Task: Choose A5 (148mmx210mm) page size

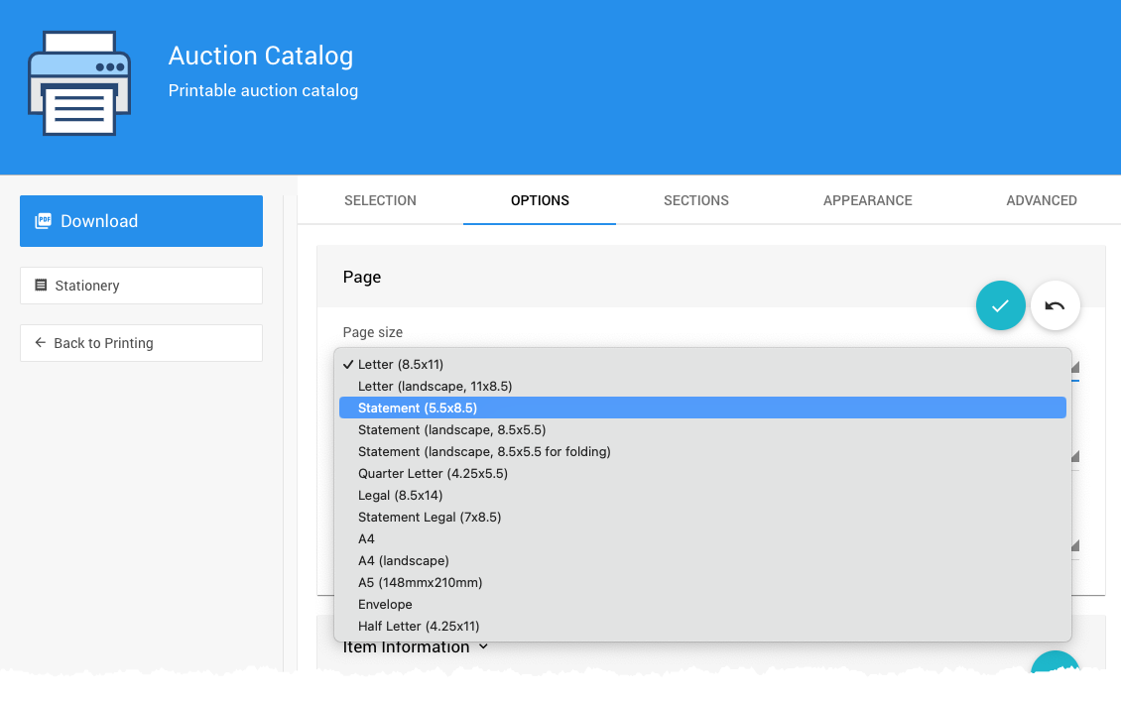Action: click(x=420, y=582)
